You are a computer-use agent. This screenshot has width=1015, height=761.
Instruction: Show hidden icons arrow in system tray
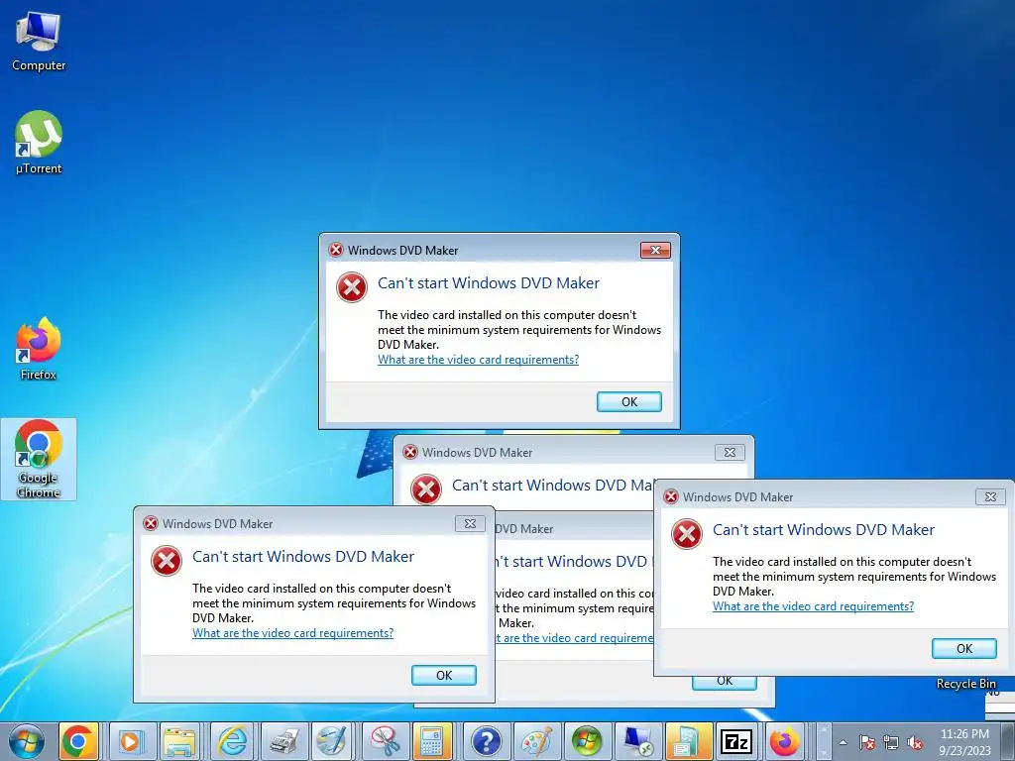tap(843, 743)
